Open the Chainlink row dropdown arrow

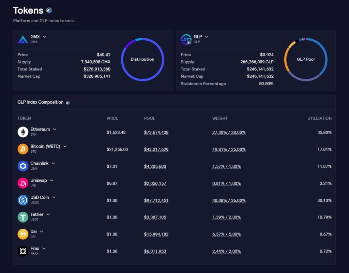[x=54, y=163]
